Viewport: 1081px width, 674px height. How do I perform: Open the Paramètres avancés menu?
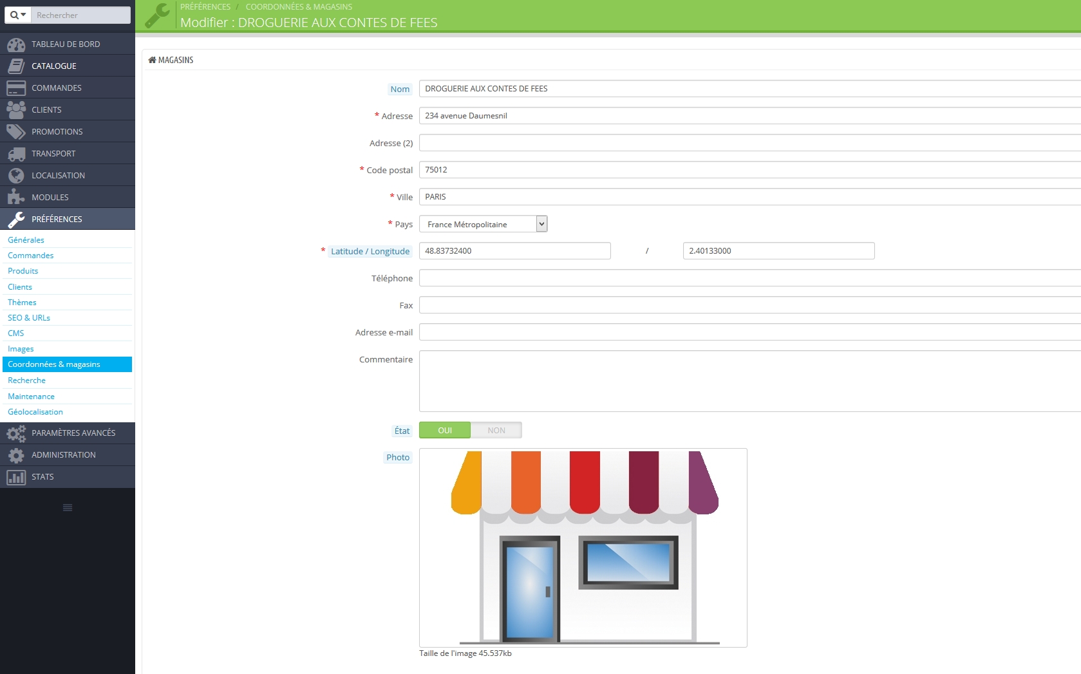[x=68, y=433]
